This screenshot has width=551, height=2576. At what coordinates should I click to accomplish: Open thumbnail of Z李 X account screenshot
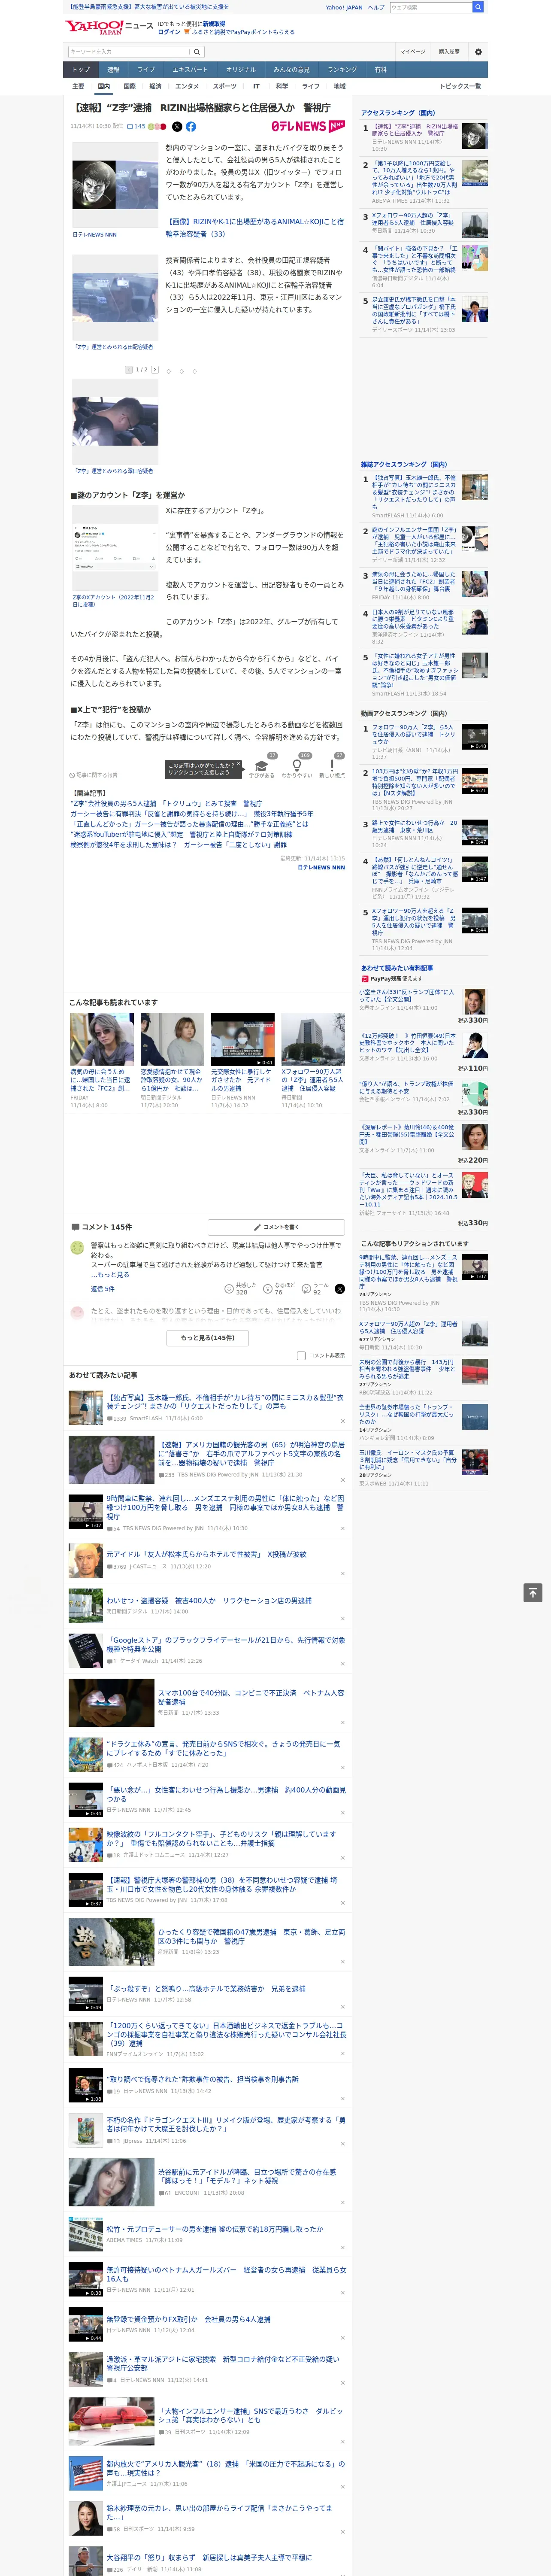(x=114, y=548)
